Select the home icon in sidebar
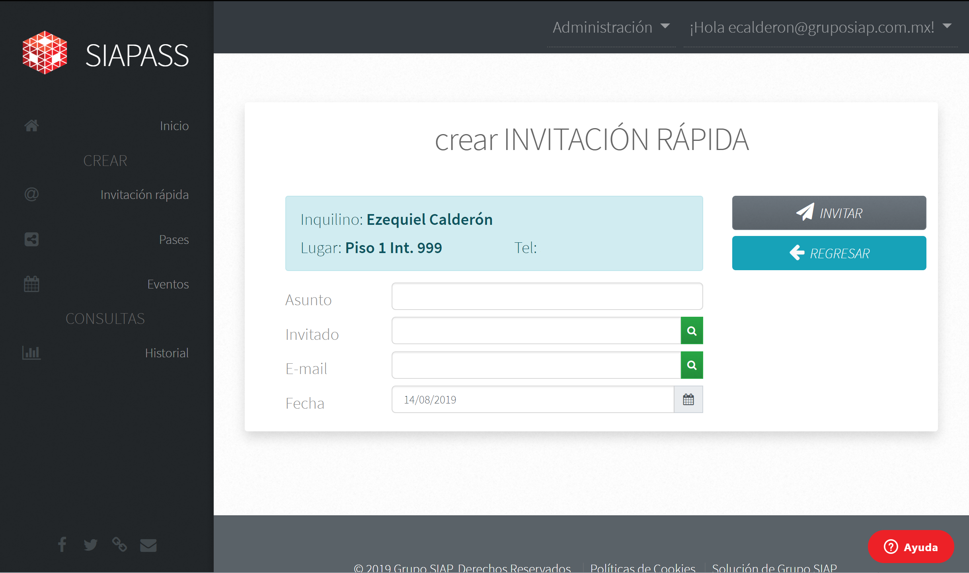Screen dimensions: 969x573 [x=31, y=125]
